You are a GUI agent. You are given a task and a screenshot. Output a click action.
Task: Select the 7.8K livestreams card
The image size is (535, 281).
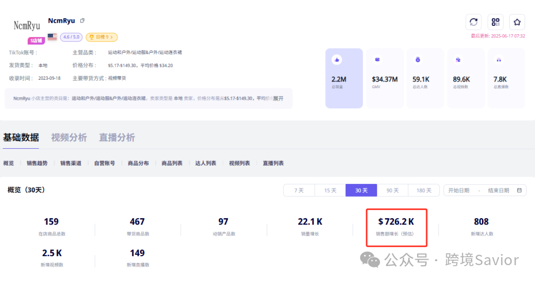coord(506,78)
